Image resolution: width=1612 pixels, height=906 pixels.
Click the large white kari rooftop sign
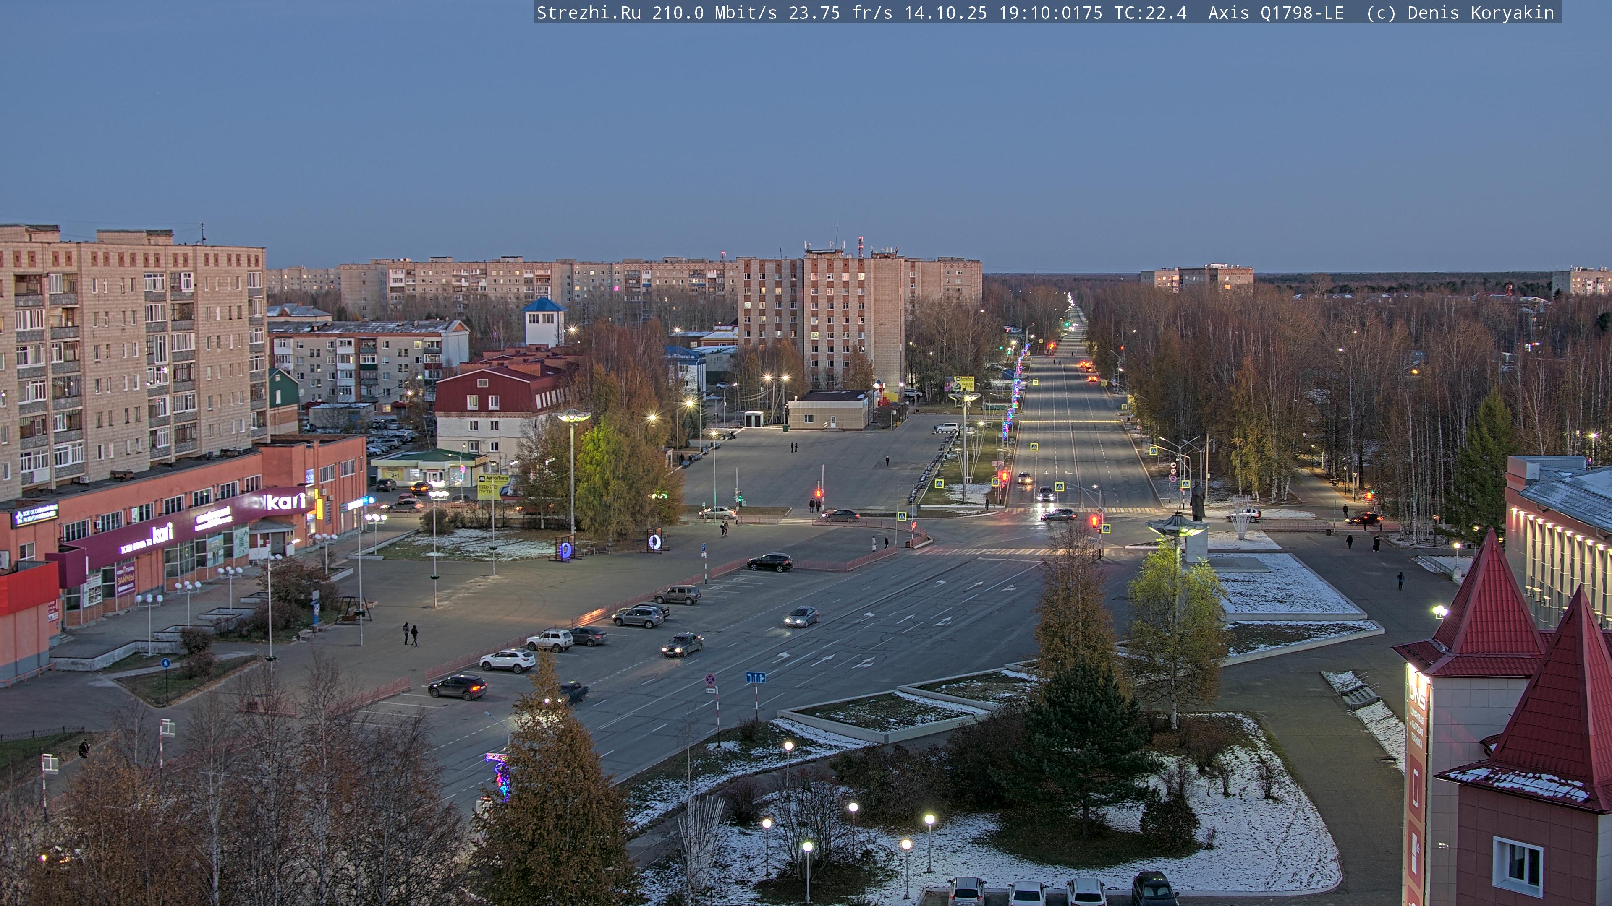coord(285,501)
